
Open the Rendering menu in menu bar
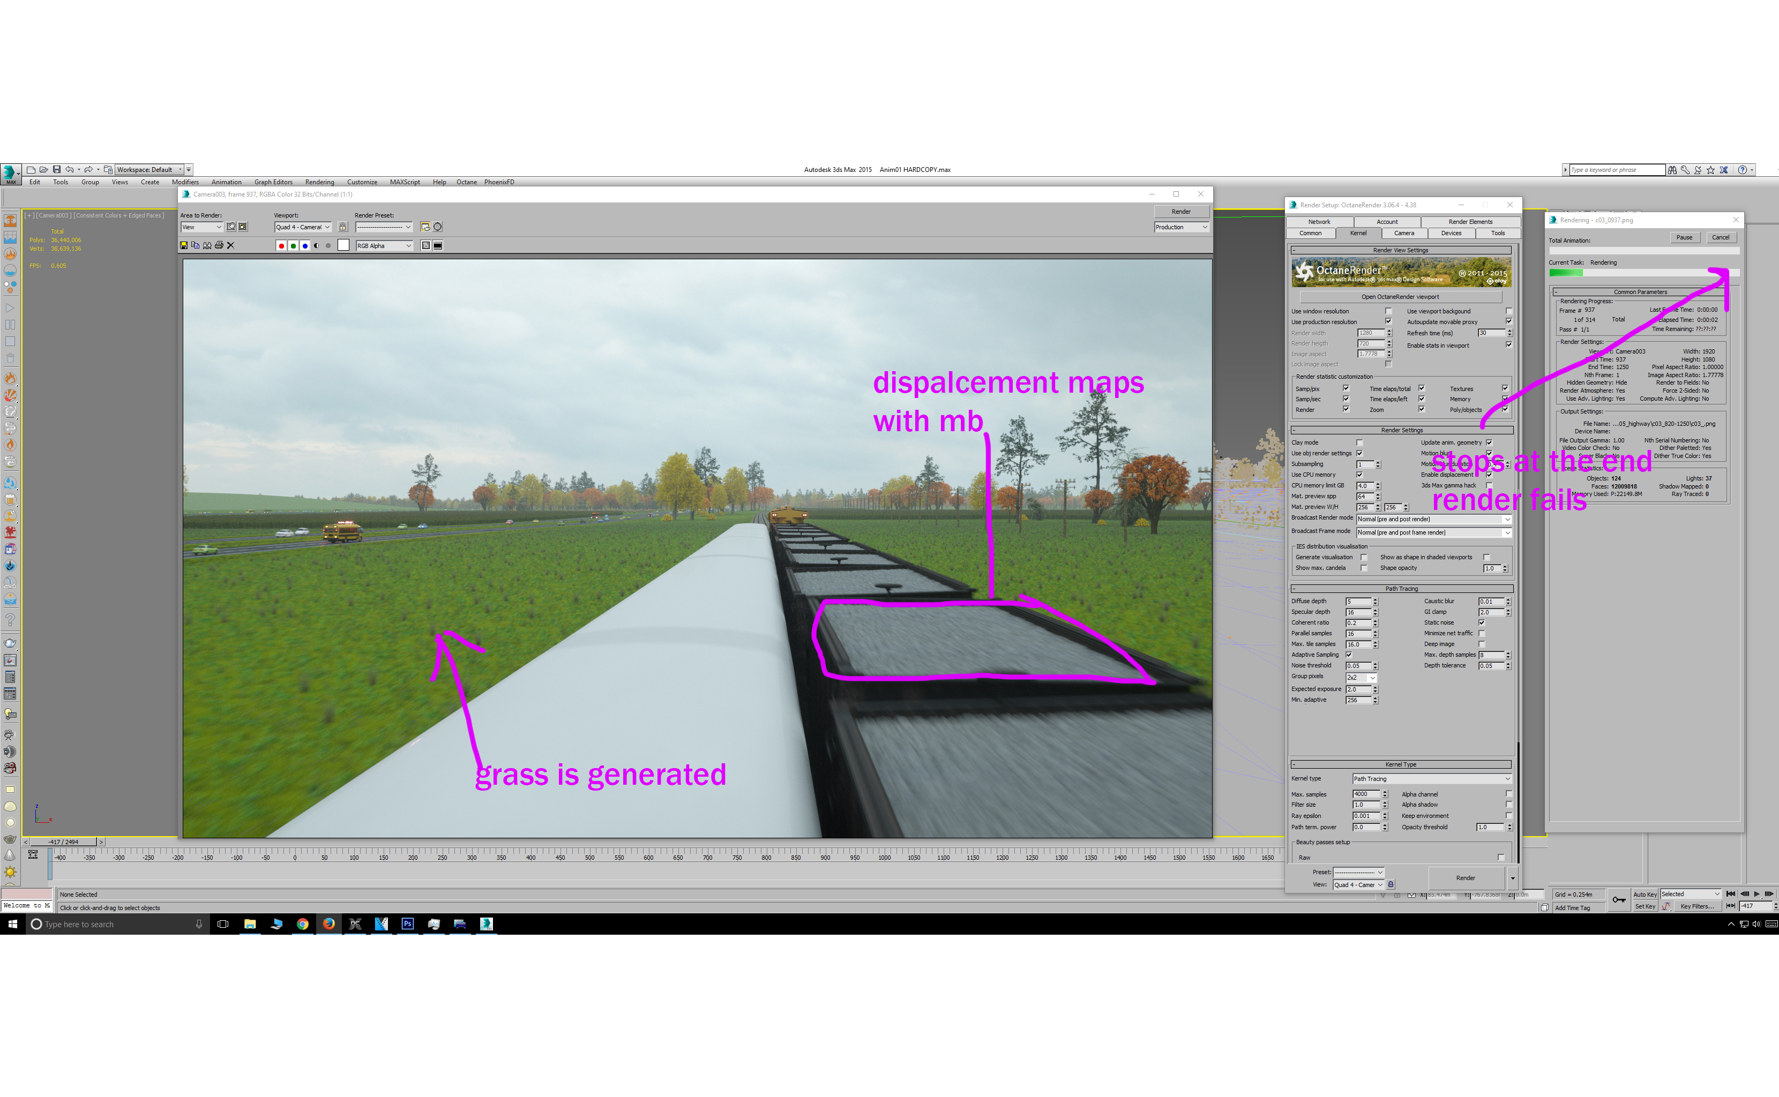(x=319, y=182)
